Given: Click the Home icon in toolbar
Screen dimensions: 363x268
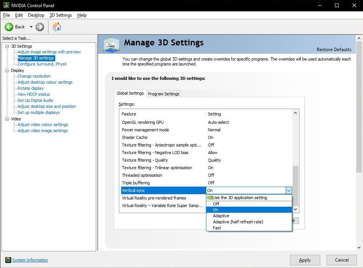Looking at the screenshot, I should (57, 27).
